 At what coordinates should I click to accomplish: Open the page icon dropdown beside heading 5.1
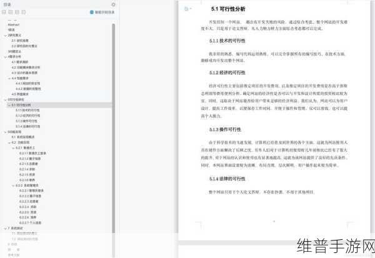[x=188, y=9]
